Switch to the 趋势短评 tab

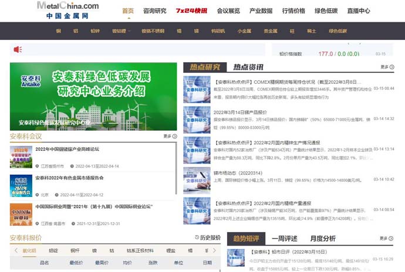point(246,239)
